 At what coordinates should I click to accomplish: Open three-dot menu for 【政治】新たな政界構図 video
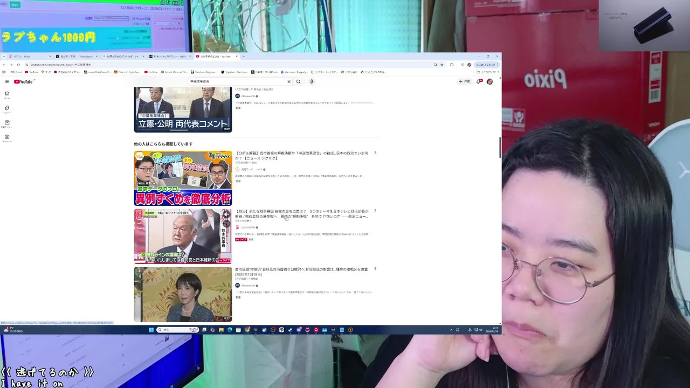click(x=375, y=211)
